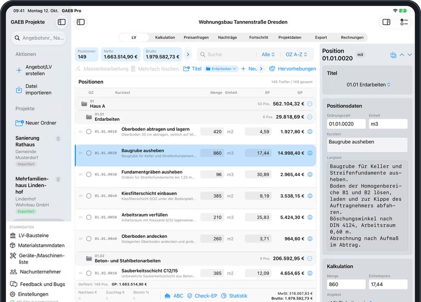Open the OZ A-Z sort dropdown
This screenshot has width=421, height=302.
coord(296,54)
